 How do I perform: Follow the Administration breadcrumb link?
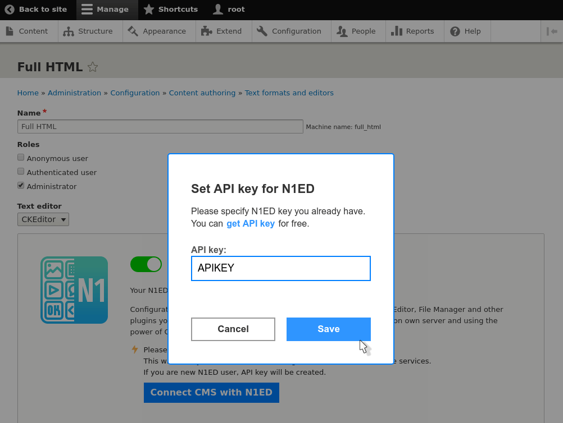(74, 93)
